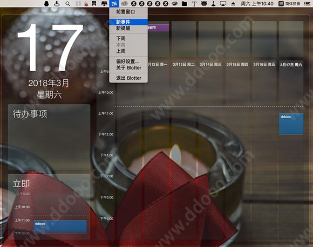Click the 星期六 weekday label
This screenshot has height=247, width=313.
(49, 94)
